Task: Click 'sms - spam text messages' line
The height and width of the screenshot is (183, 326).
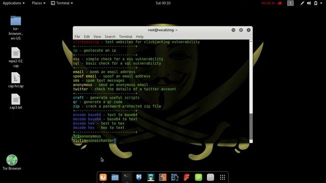Action: click(x=99, y=80)
